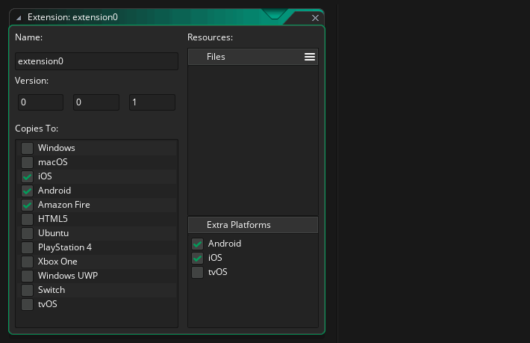Click the Files header bar
The width and height of the screenshot is (530, 343).
pyautogui.click(x=253, y=57)
